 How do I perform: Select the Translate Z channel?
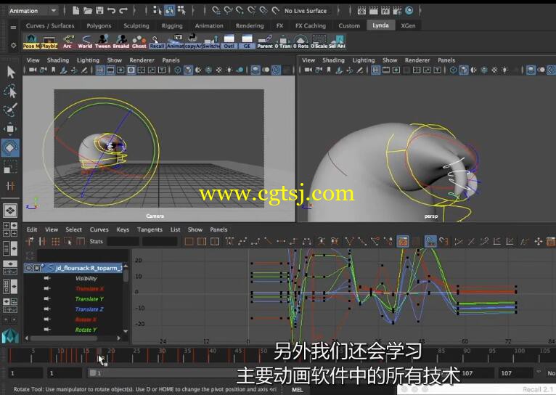click(x=89, y=309)
